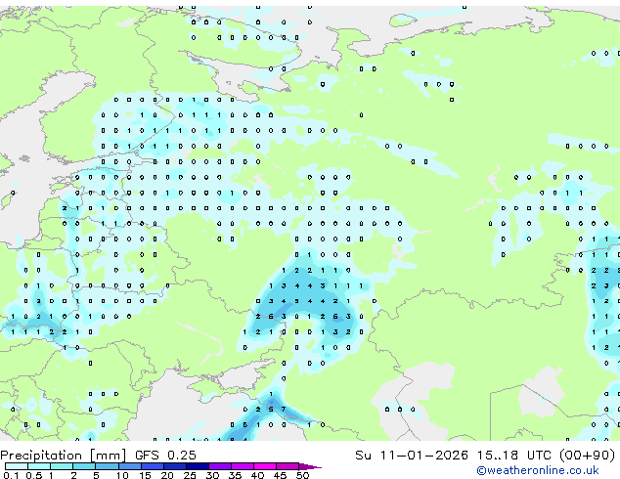
Task: Click the "0.5" legend scale label
Action: point(33,475)
